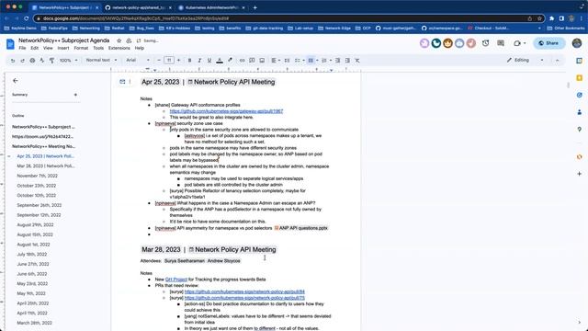Click the font size input field
Screen dimensions: 588x331
(169, 60)
